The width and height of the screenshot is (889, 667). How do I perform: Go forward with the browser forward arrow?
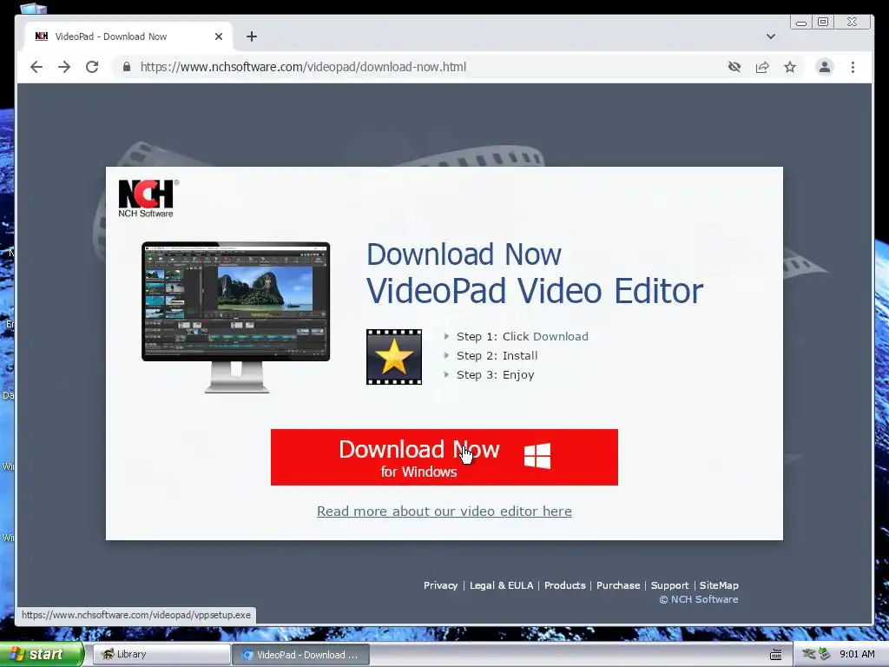(64, 67)
